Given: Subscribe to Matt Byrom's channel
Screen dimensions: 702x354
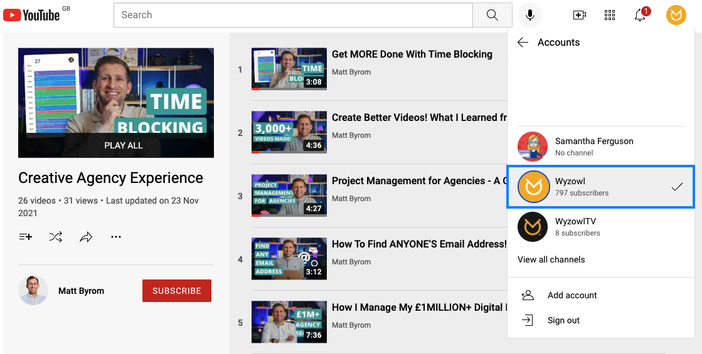Looking at the screenshot, I should 177,291.
